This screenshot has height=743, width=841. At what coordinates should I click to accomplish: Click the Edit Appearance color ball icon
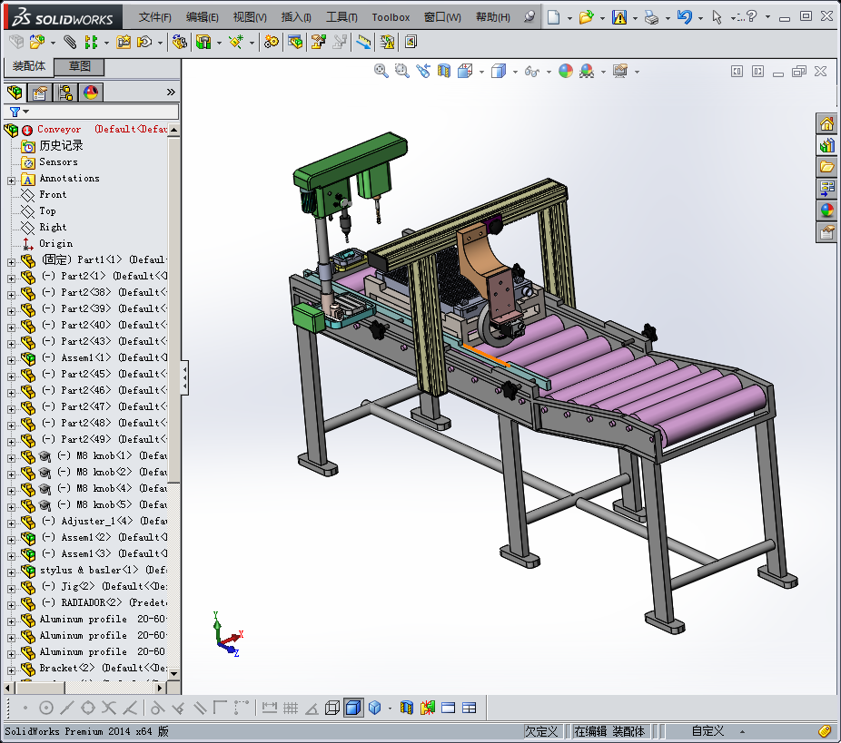(565, 71)
